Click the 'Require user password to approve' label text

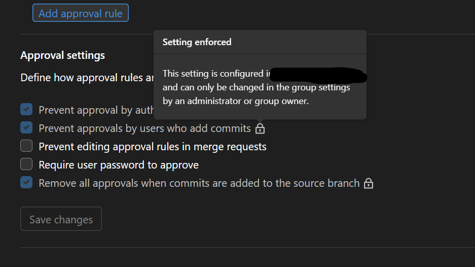pos(119,165)
